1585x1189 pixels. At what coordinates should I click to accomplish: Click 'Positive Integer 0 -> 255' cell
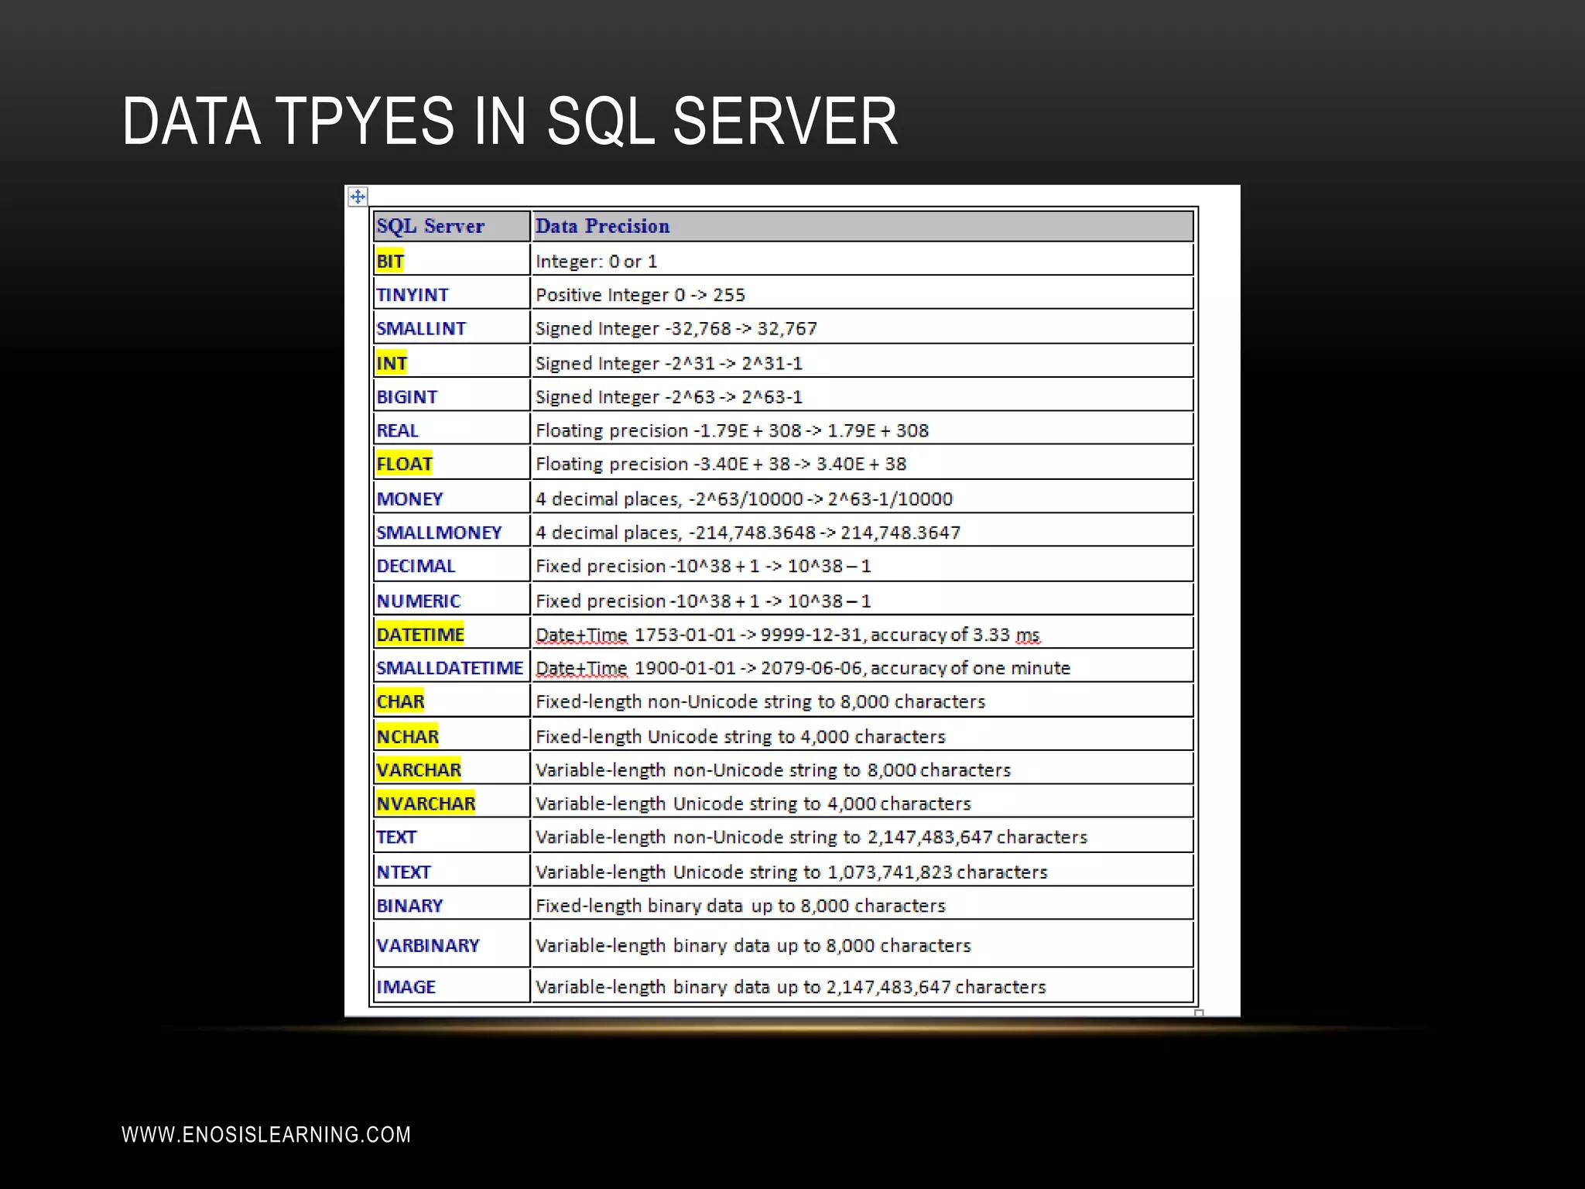[863, 294]
